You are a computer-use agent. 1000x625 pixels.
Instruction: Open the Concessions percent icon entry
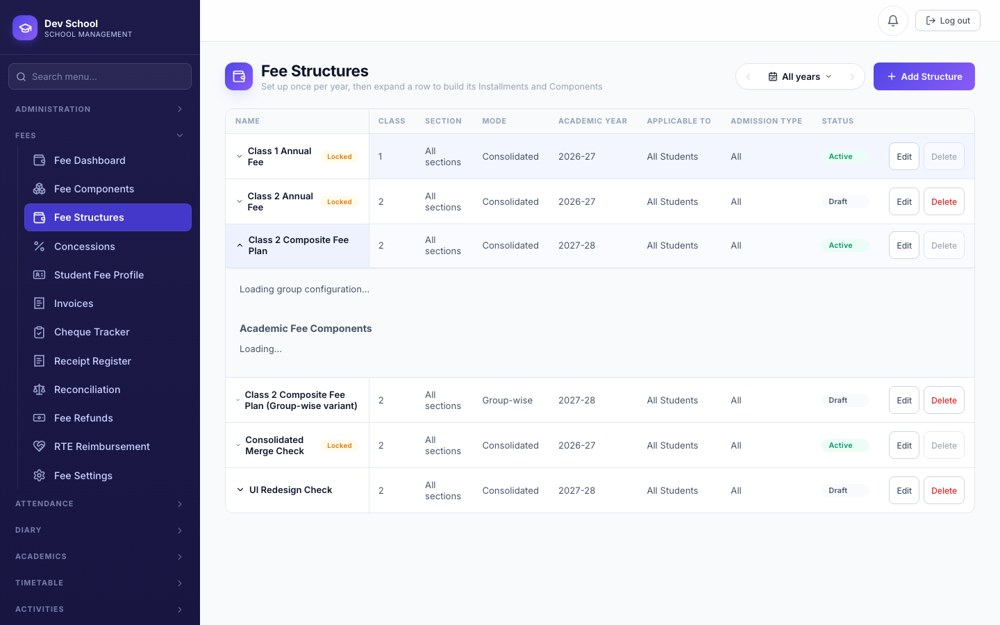pos(108,247)
